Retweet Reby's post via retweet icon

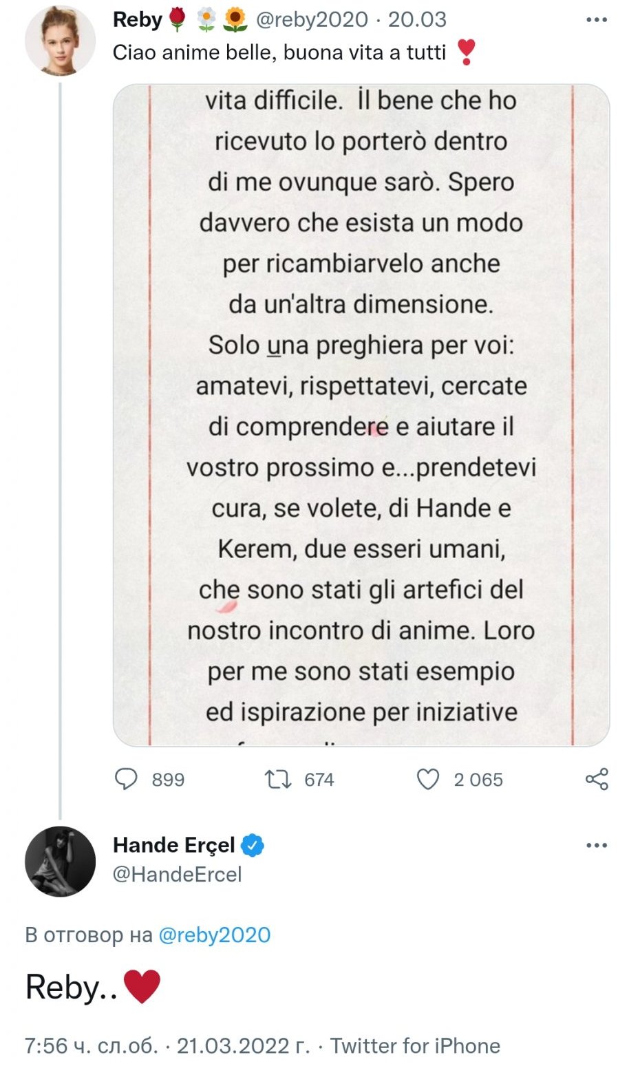click(277, 779)
